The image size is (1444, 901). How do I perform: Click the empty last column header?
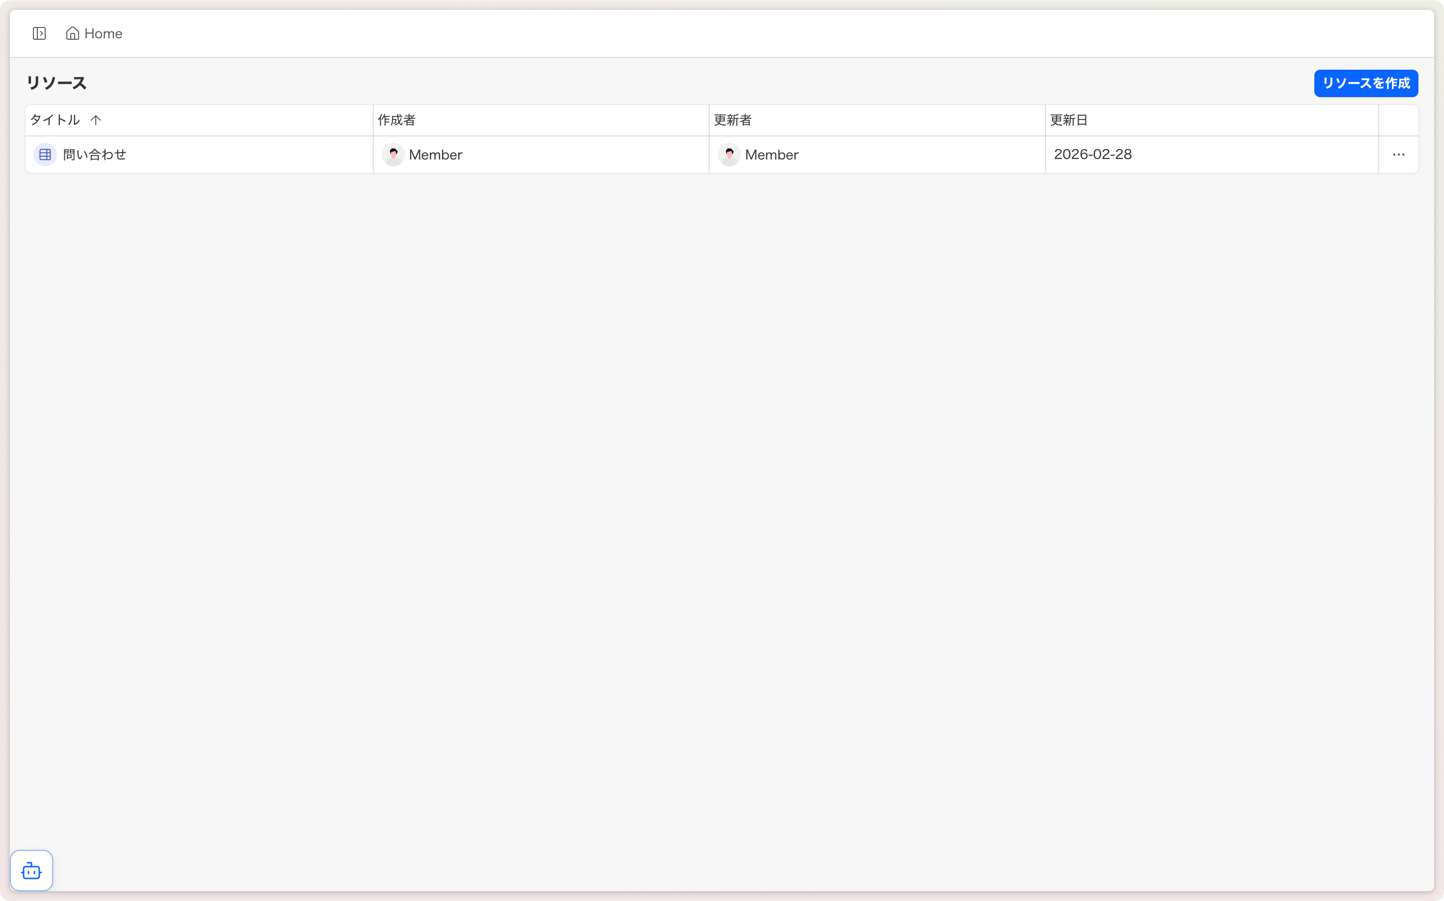(x=1398, y=120)
